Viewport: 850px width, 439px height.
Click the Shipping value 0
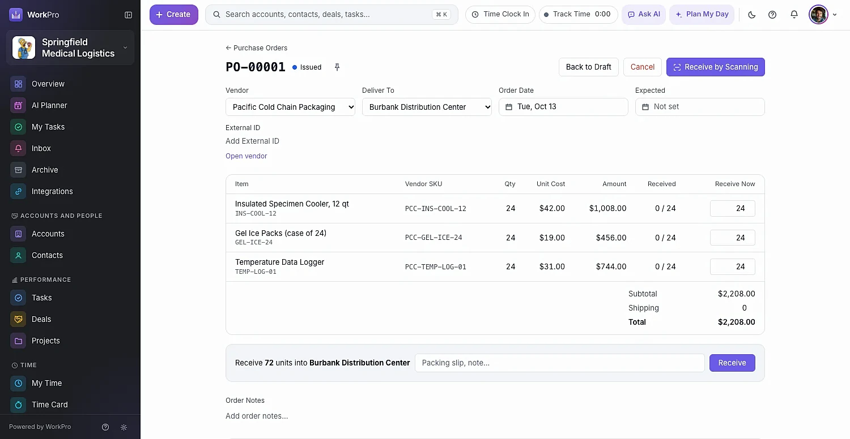tap(745, 308)
